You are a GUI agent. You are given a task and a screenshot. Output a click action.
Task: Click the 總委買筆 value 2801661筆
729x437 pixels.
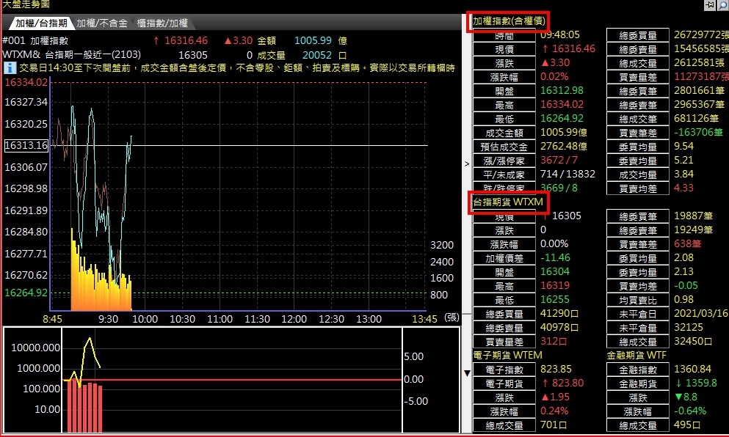tap(699, 91)
